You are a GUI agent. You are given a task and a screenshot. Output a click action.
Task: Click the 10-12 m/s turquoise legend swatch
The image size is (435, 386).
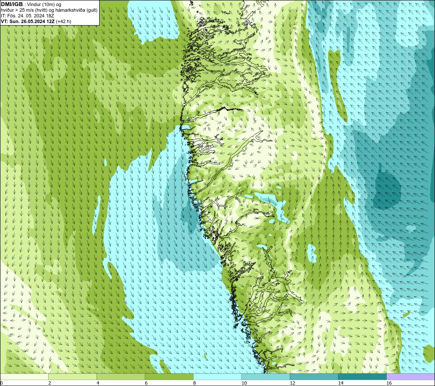265,376
